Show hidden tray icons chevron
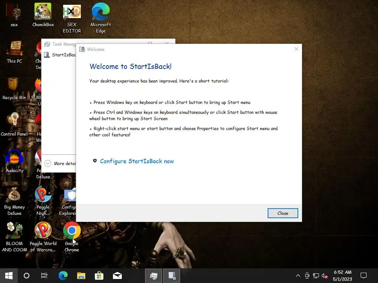Screen dimensions: 378x283 [x=298, y=276]
